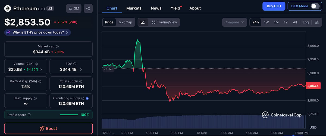Click the $2,853.50 price text
The image size is (326, 136).
[27, 22]
